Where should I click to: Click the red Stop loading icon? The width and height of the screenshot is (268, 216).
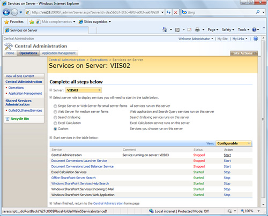[176, 12]
